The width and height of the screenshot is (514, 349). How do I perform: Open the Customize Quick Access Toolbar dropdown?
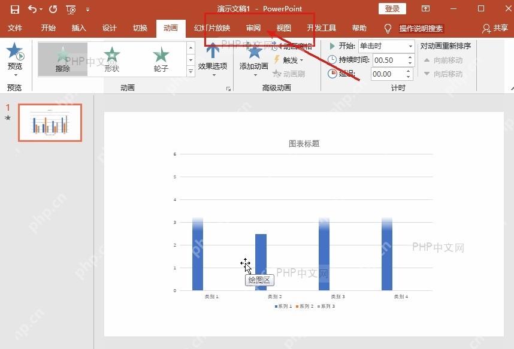point(87,10)
